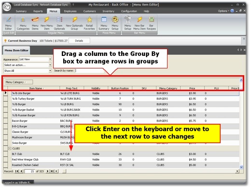Viewport: 251px width, 188px height.
Task: Select the Bacon Burger item name
Action: [x=20, y=121]
